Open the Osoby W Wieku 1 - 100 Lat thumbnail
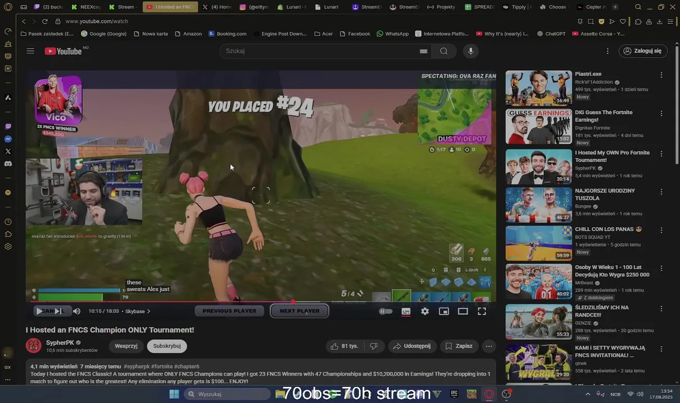The width and height of the screenshot is (680, 403). tap(539, 282)
